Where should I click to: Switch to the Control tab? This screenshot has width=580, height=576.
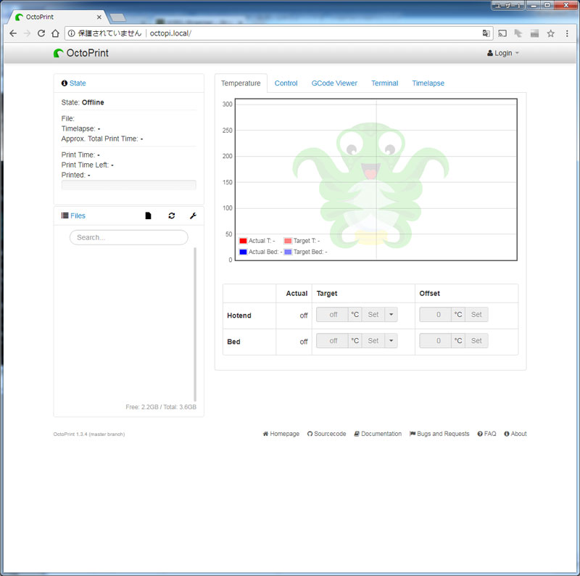coord(286,83)
